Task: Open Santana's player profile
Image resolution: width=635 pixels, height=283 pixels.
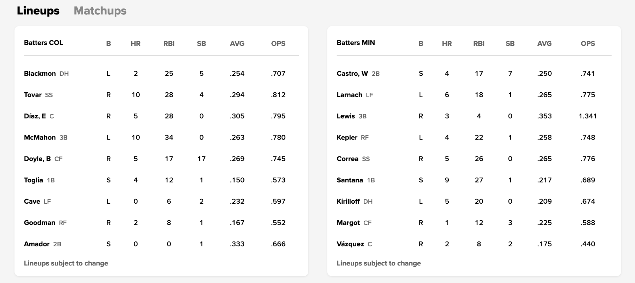Action: [x=350, y=180]
